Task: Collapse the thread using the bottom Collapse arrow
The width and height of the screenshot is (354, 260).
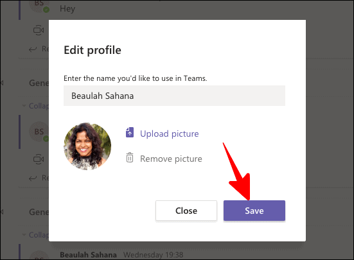Action: 24,234
